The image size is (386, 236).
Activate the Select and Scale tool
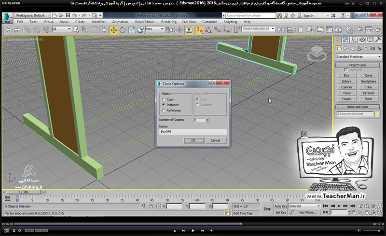(x=132, y=30)
